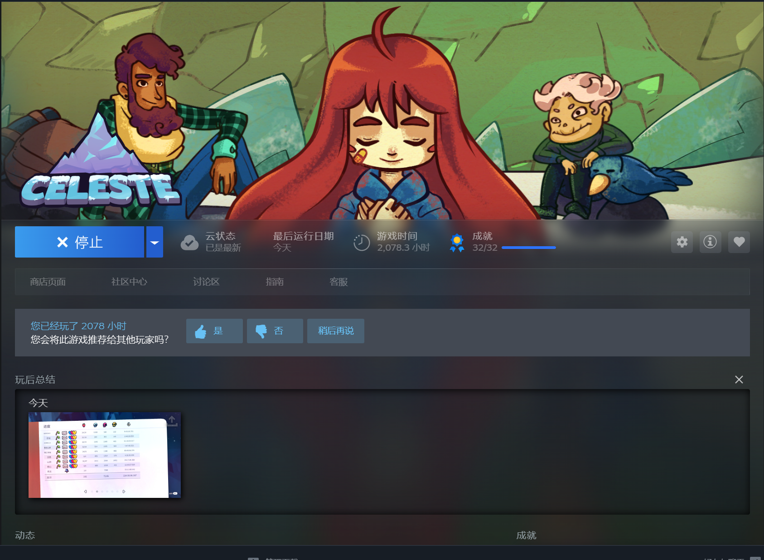Recommend the game with thumbs-up 是
Screen dimensions: 764x560
(214, 331)
